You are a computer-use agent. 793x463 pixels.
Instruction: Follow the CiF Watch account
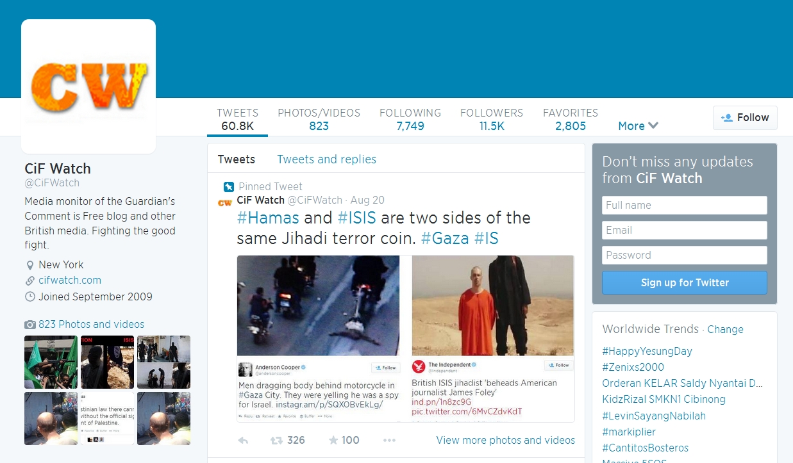point(745,118)
